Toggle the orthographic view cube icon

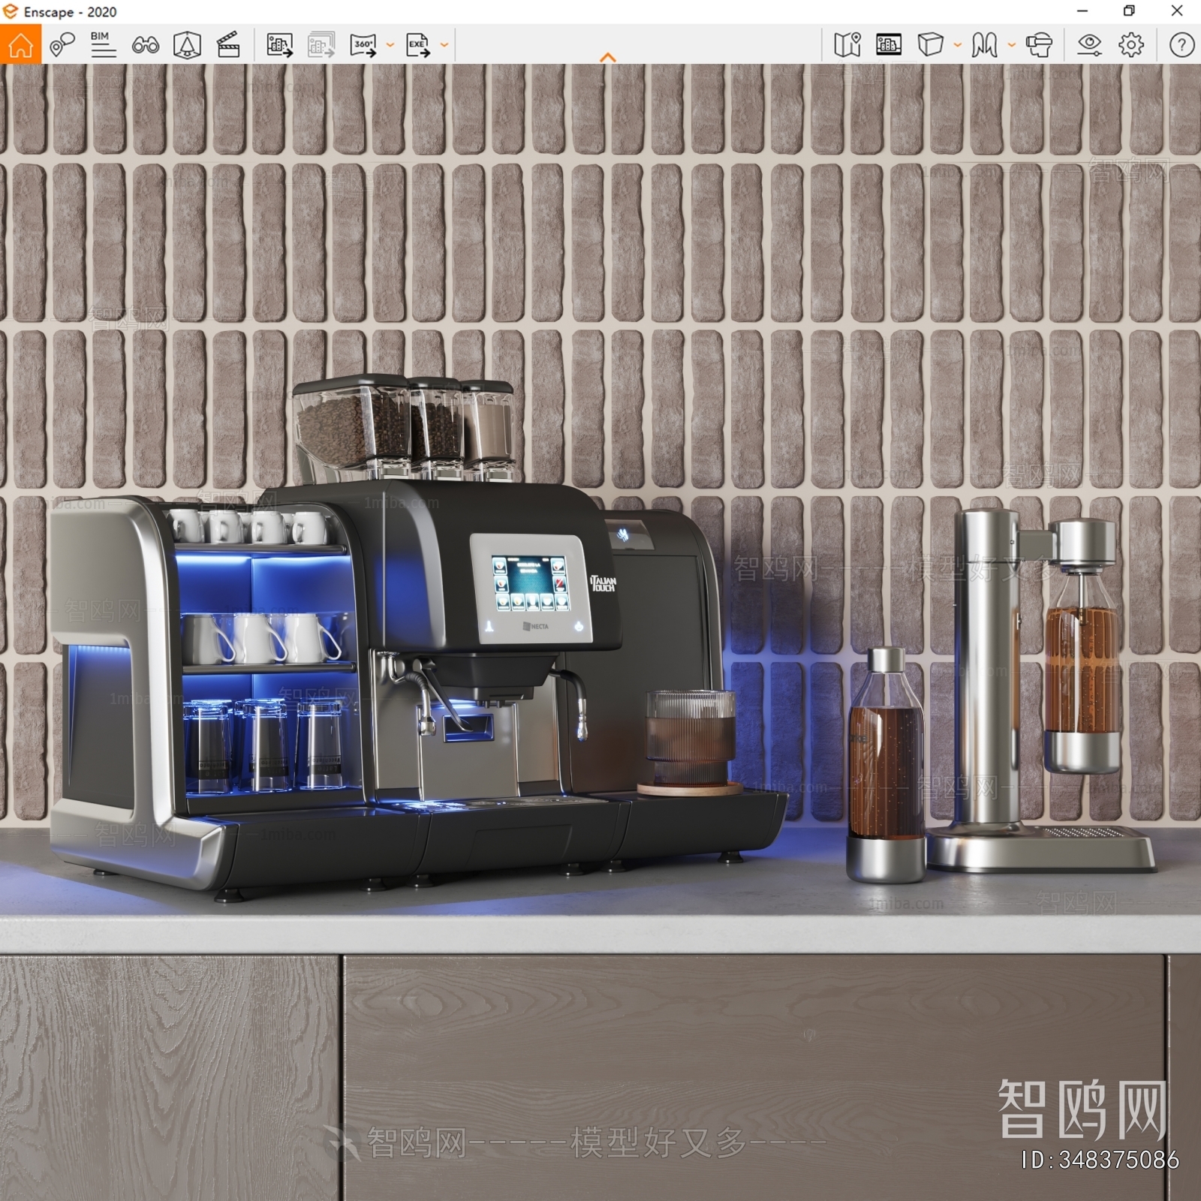click(x=931, y=45)
